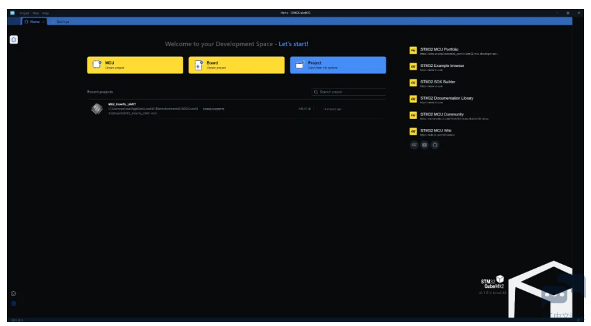Click the errors and warnings status bar indicator
Viewport: 591px width, 326px height.
coord(17,320)
